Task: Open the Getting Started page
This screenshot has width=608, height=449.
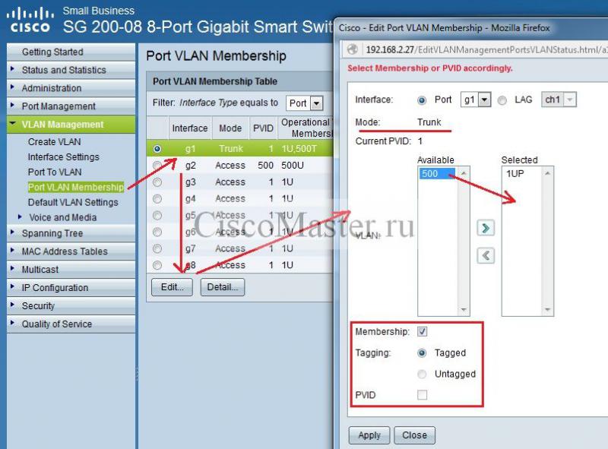Action: tap(71, 52)
